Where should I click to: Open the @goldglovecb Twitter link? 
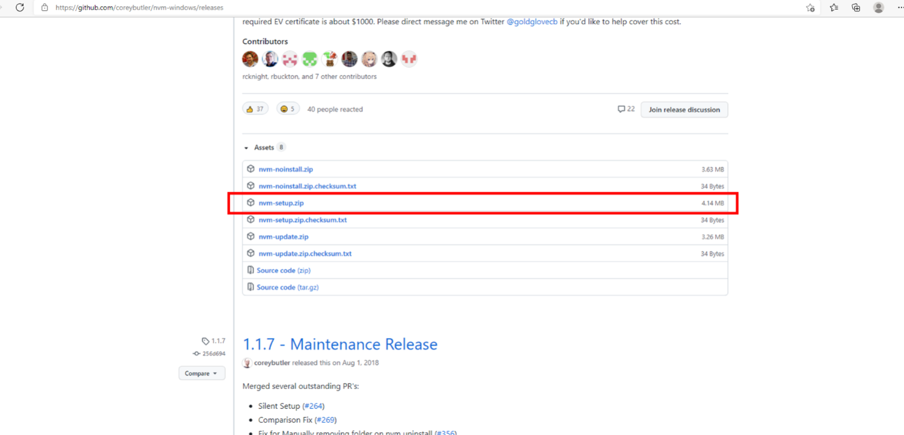(x=532, y=21)
